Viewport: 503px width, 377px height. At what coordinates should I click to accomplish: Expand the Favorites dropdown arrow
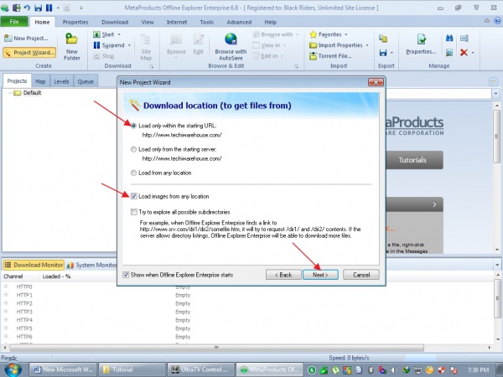coord(345,34)
